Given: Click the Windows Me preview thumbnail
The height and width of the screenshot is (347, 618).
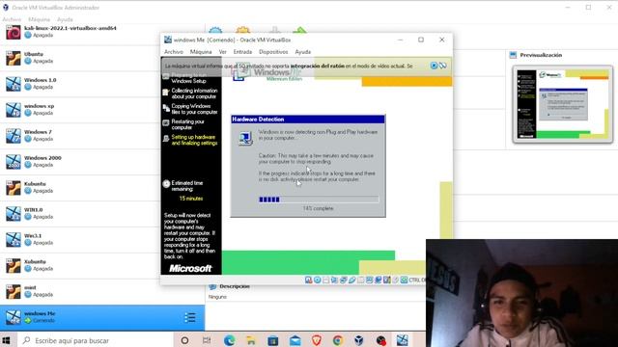Looking at the screenshot, I should pos(562,104).
